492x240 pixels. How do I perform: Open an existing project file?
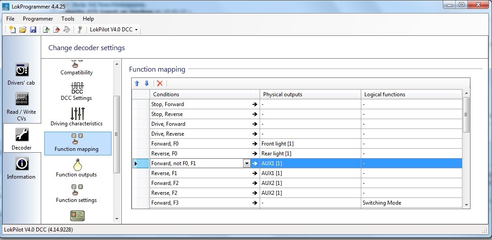point(22,30)
